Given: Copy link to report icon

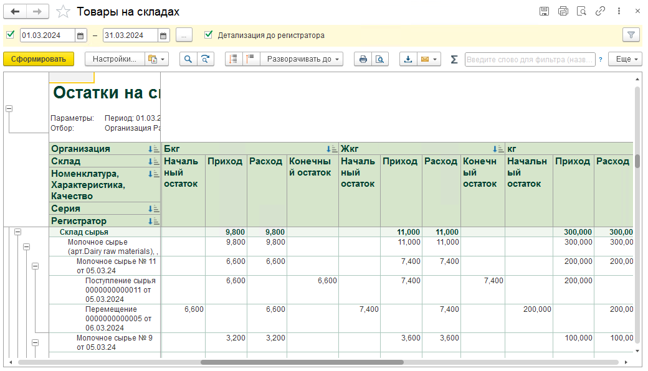Looking at the screenshot, I should 600,11.
